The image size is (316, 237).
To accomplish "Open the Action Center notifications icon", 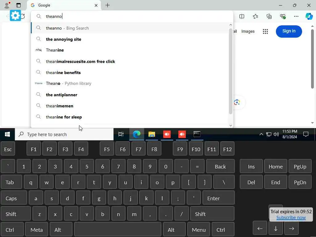I will tap(306, 134).
